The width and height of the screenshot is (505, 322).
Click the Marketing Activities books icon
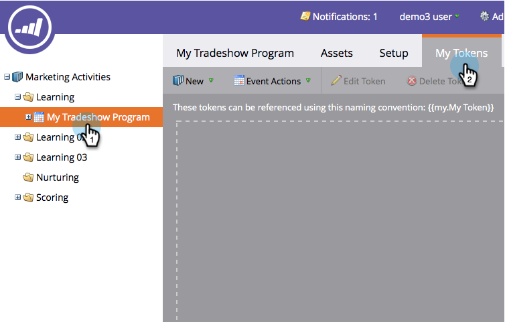(x=17, y=77)
